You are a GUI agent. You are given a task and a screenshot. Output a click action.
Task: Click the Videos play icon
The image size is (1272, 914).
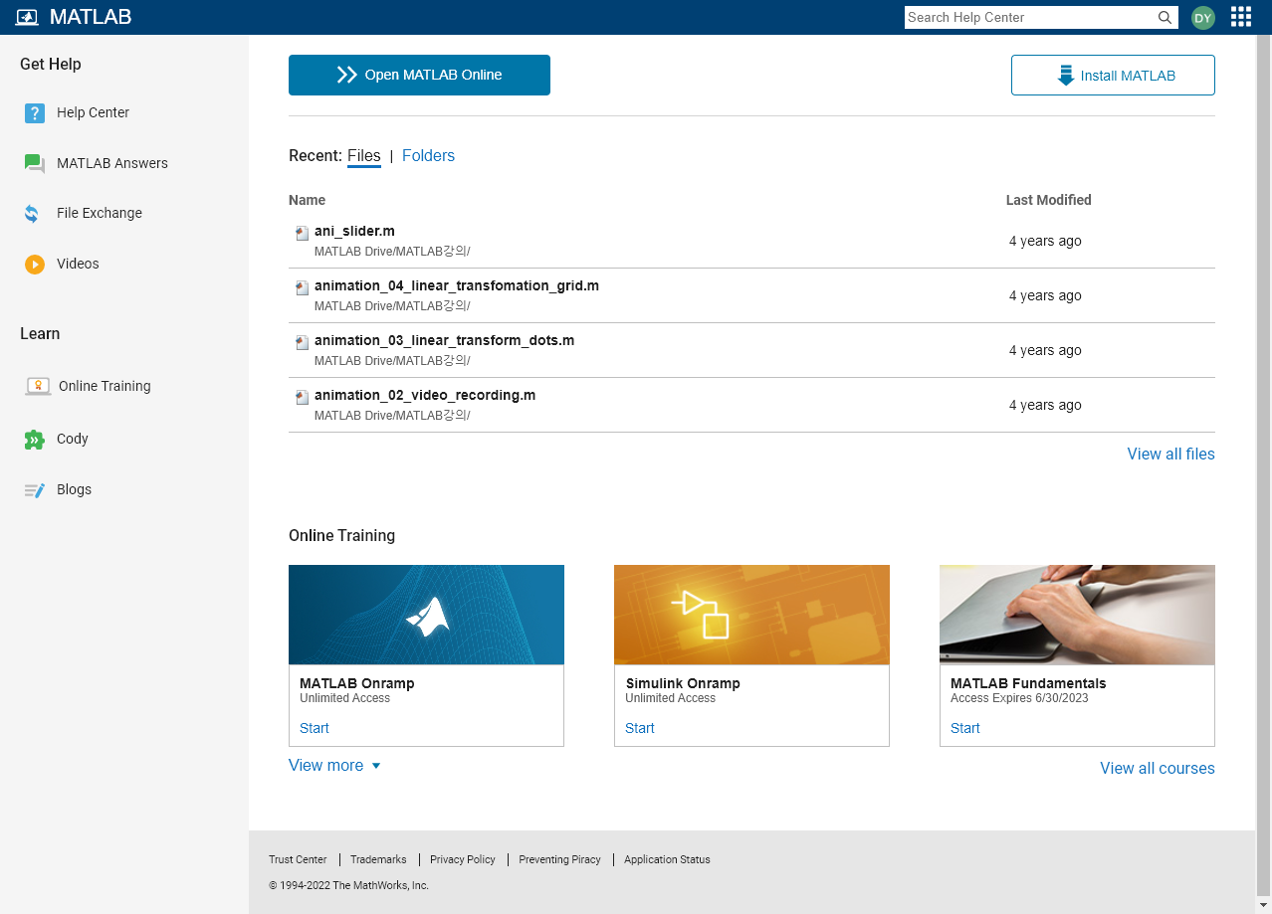tap(35, 265)
